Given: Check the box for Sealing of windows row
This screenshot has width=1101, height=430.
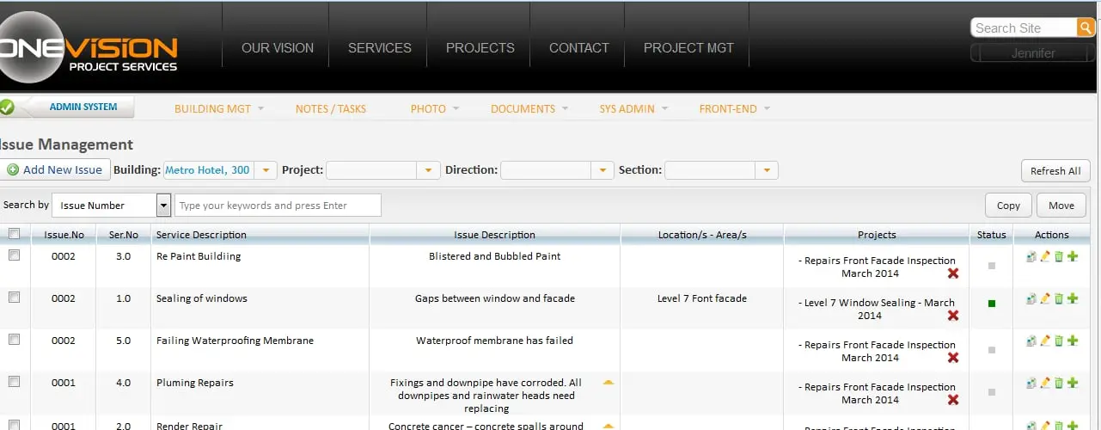Looking at the screenshot, I should pyautogui.click(x=14, y=298).
